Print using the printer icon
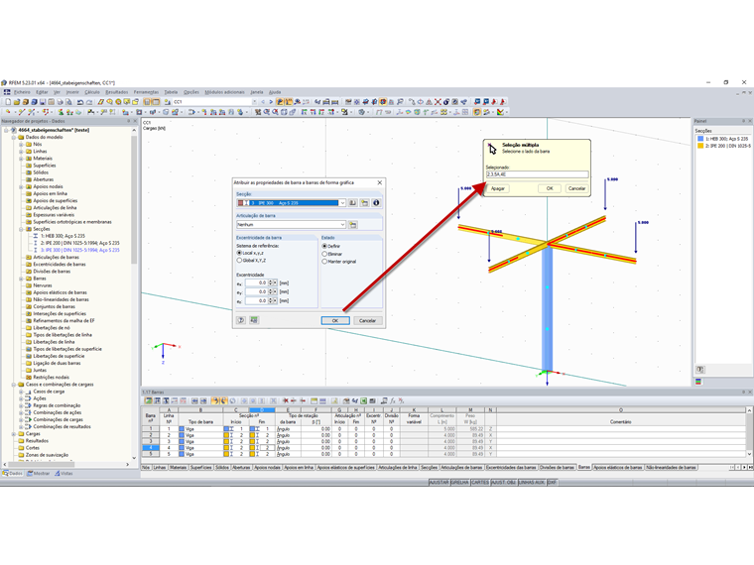Image resolution: width=754 pixels, height=565 pixels. point(60,102)
